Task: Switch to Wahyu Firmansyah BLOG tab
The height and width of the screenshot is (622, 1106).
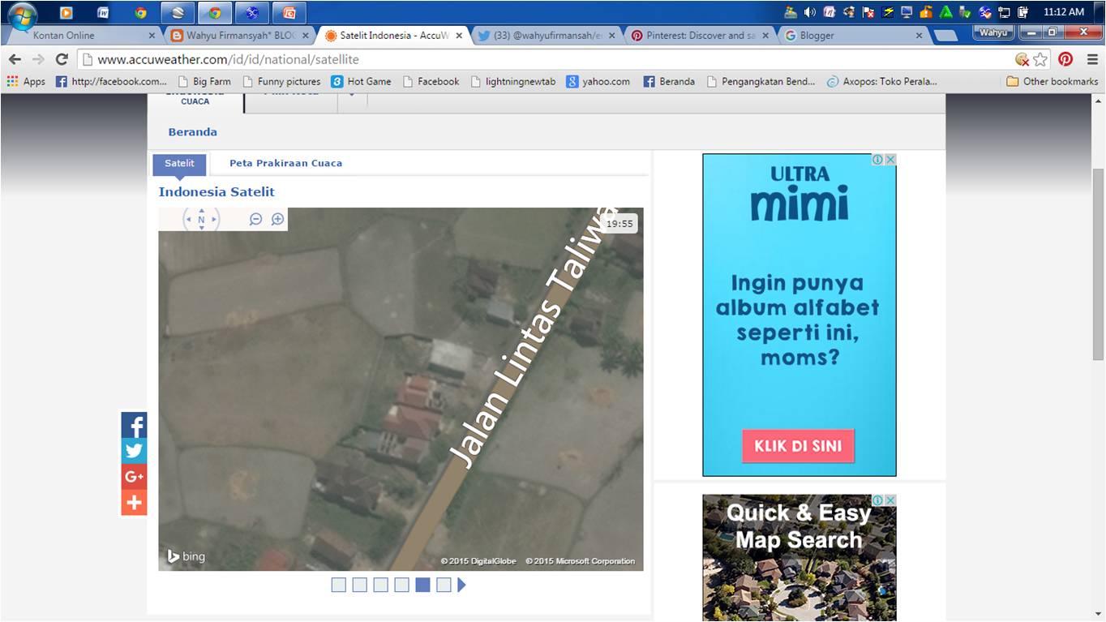Action: 241,35
